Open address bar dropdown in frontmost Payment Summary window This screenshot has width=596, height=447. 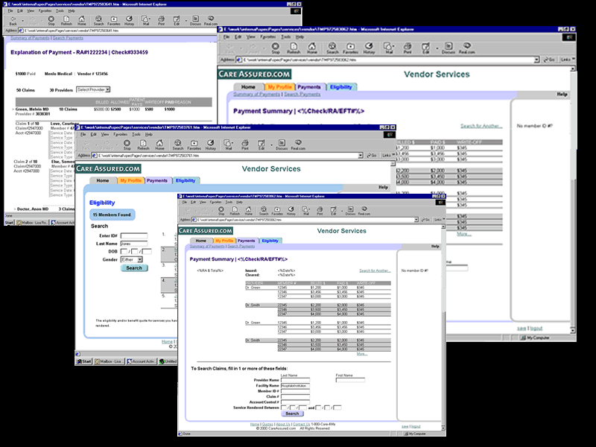(x=416, y=220)
